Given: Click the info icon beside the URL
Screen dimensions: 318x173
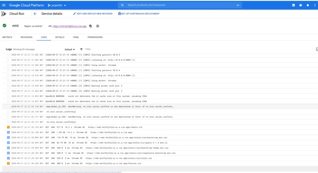Looking at the screenshot, I should (x=98, y=26).
